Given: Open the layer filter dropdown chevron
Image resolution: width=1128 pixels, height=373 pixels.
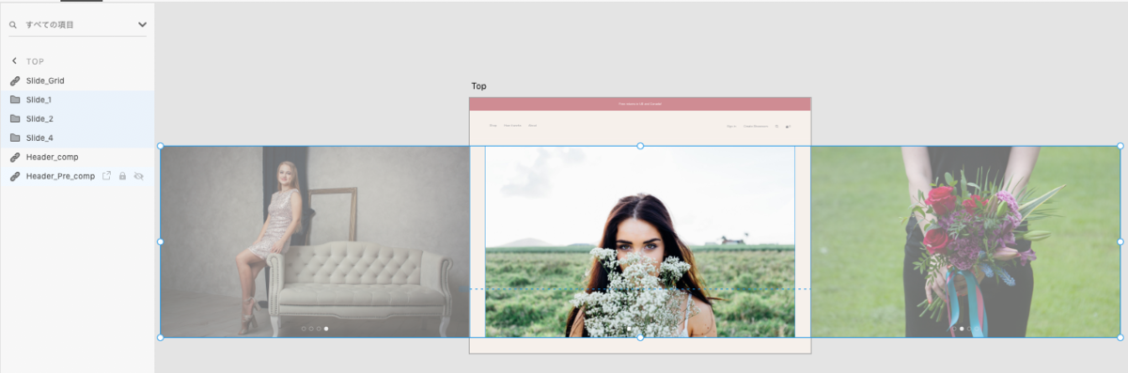Looking at the screenshot, I should click(x=142, y=24).
